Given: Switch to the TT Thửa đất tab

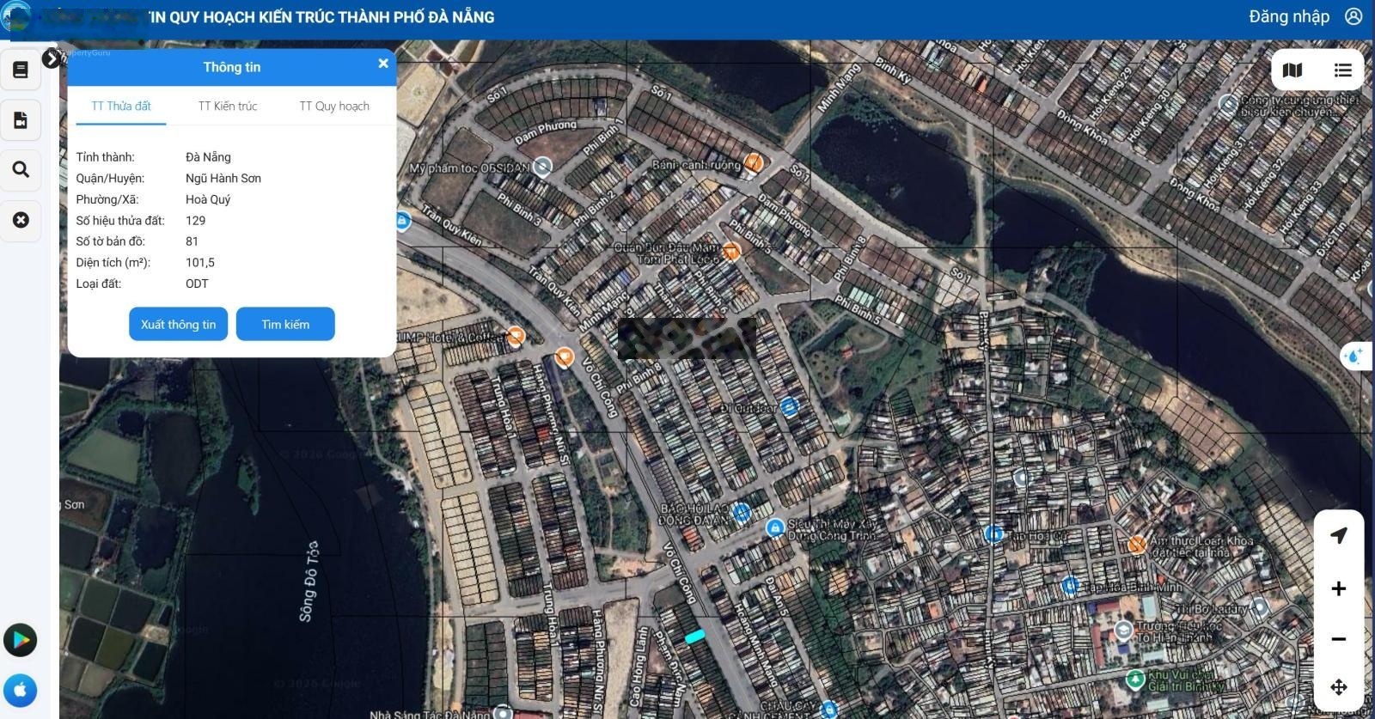Looking at the screenshot, I should [x=121, y=107].
